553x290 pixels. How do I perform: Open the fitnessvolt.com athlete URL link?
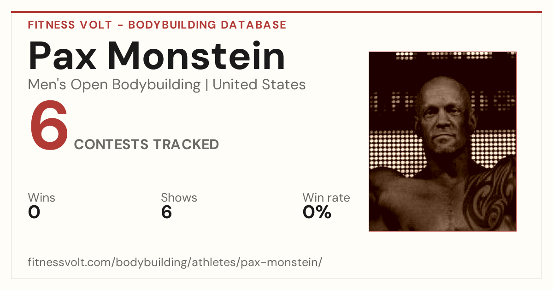pyautogui.click(x=175, y=262)
